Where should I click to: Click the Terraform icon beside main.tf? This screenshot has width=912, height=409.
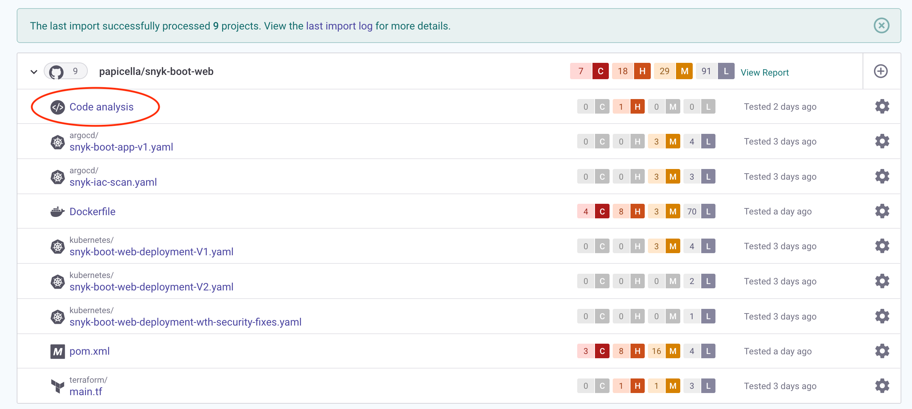pyautogui.click(x=57, y=386)
